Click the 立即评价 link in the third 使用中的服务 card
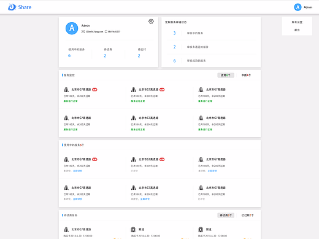This screenshot has width=319, height=239. coord(212,171)
